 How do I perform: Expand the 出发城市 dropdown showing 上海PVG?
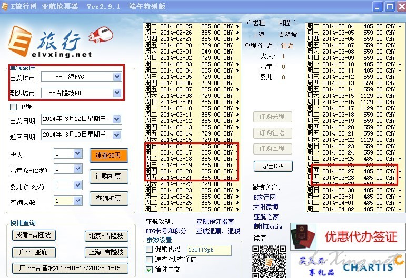coord(117,77)
